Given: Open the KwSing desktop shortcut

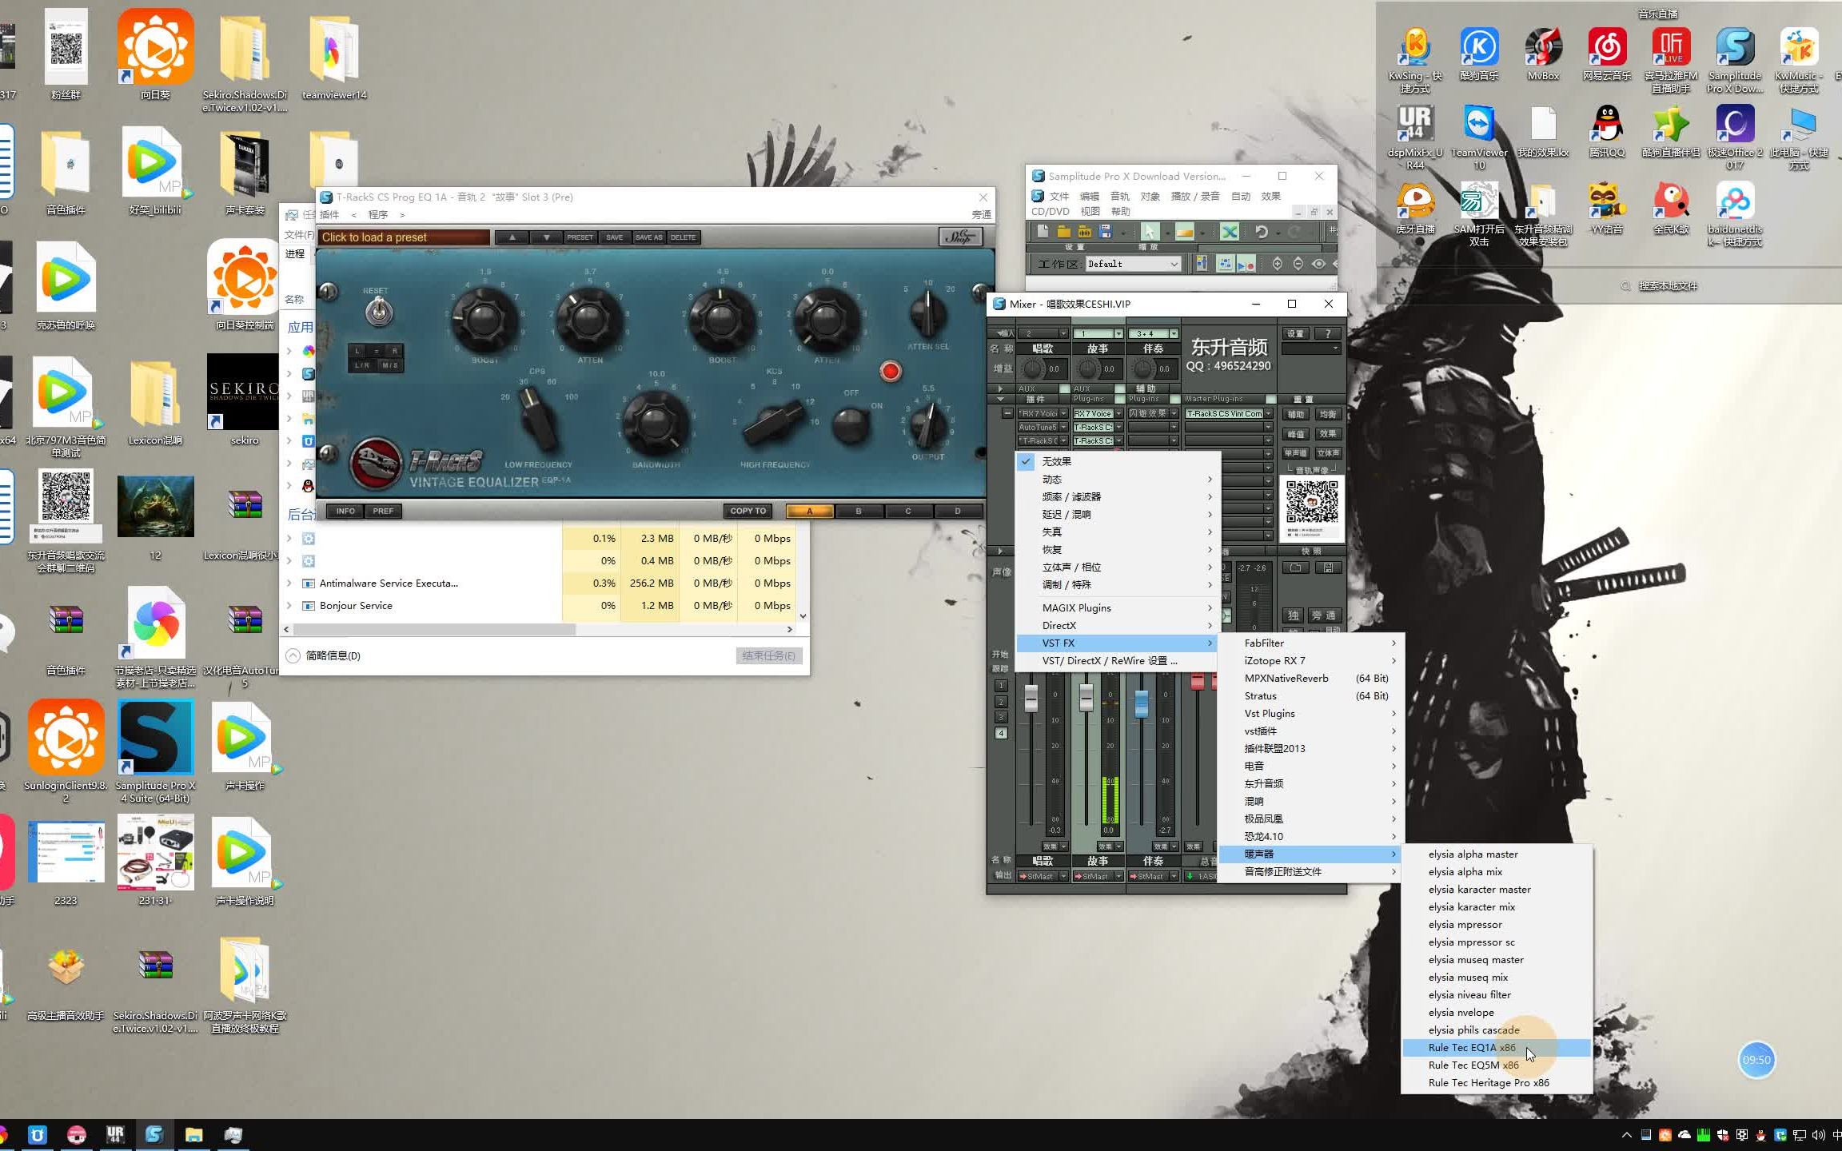Looking at the screenshot, I should click(x=1415, y=60).
